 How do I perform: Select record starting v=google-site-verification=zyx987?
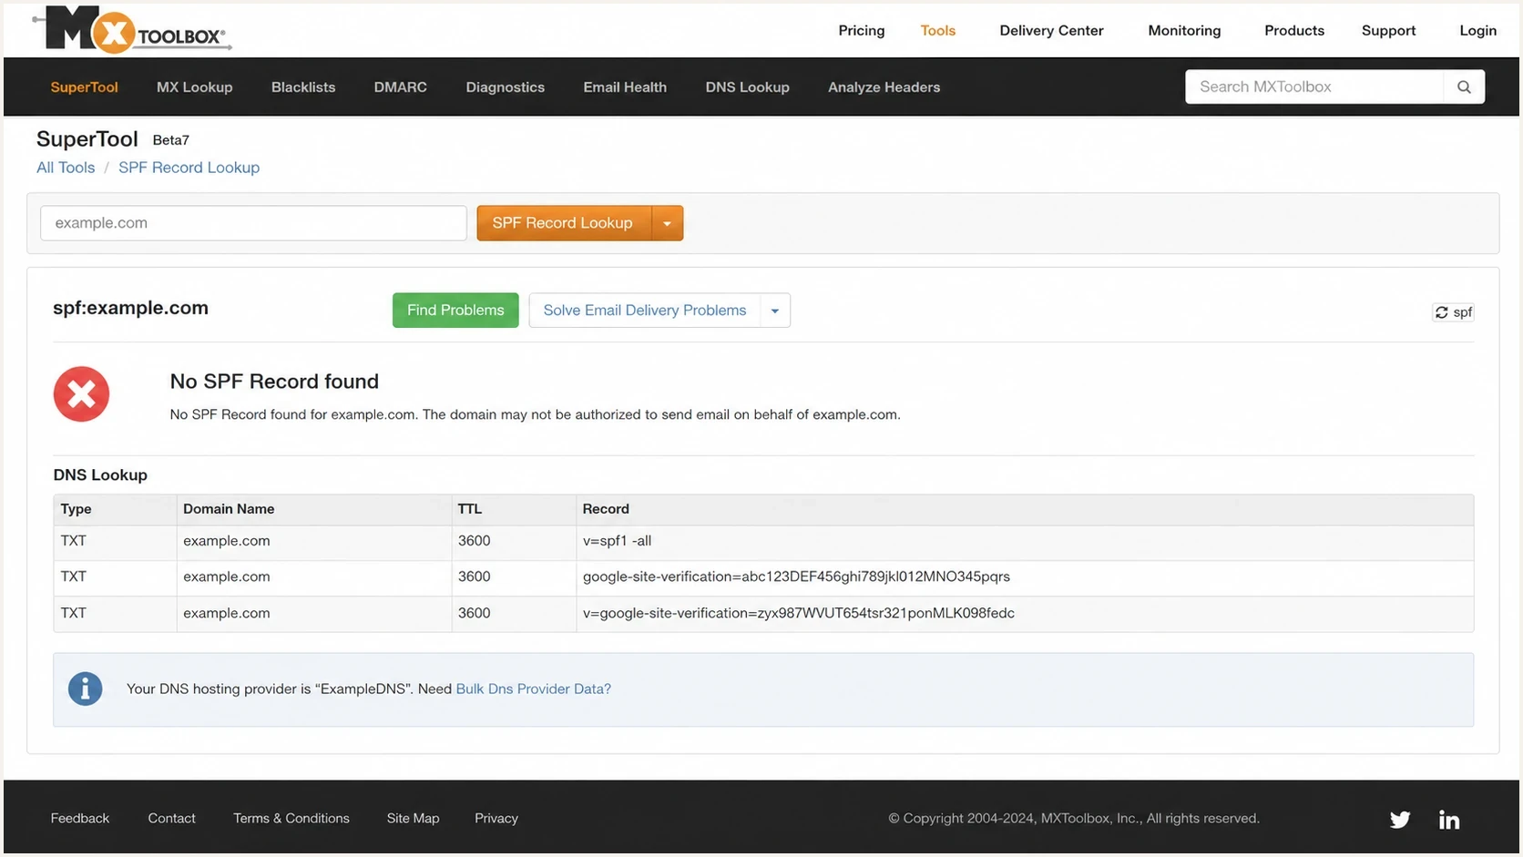click(x=1025, y=614)
